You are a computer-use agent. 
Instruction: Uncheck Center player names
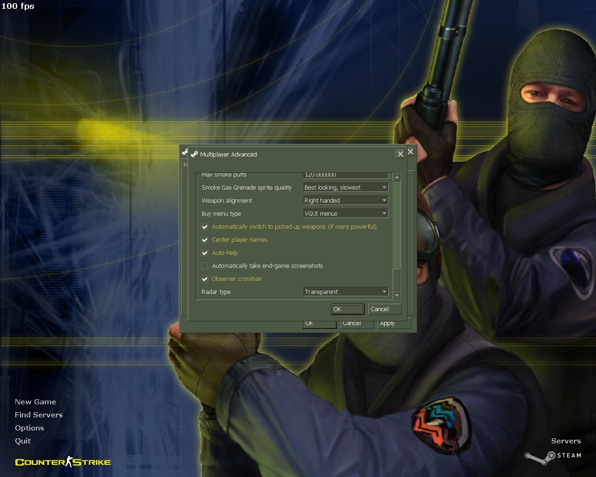pyautogui.click(x=205, y=240)
